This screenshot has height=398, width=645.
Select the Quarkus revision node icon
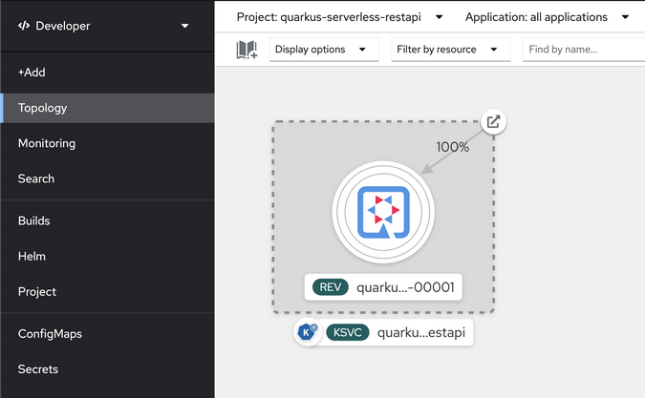383,212
